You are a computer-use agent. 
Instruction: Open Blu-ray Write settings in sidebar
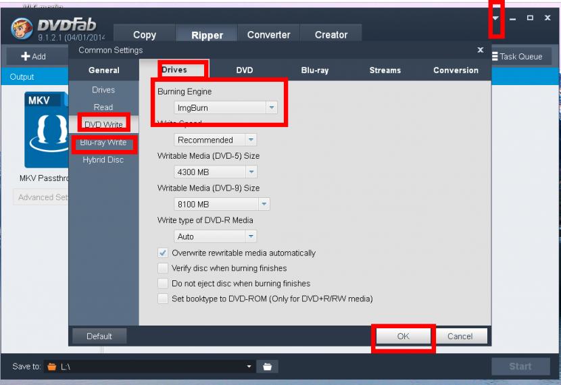pyautogui.click(x=103, y=143)
